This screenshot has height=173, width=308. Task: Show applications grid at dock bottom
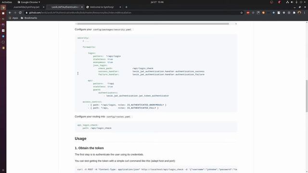point(3,170)
